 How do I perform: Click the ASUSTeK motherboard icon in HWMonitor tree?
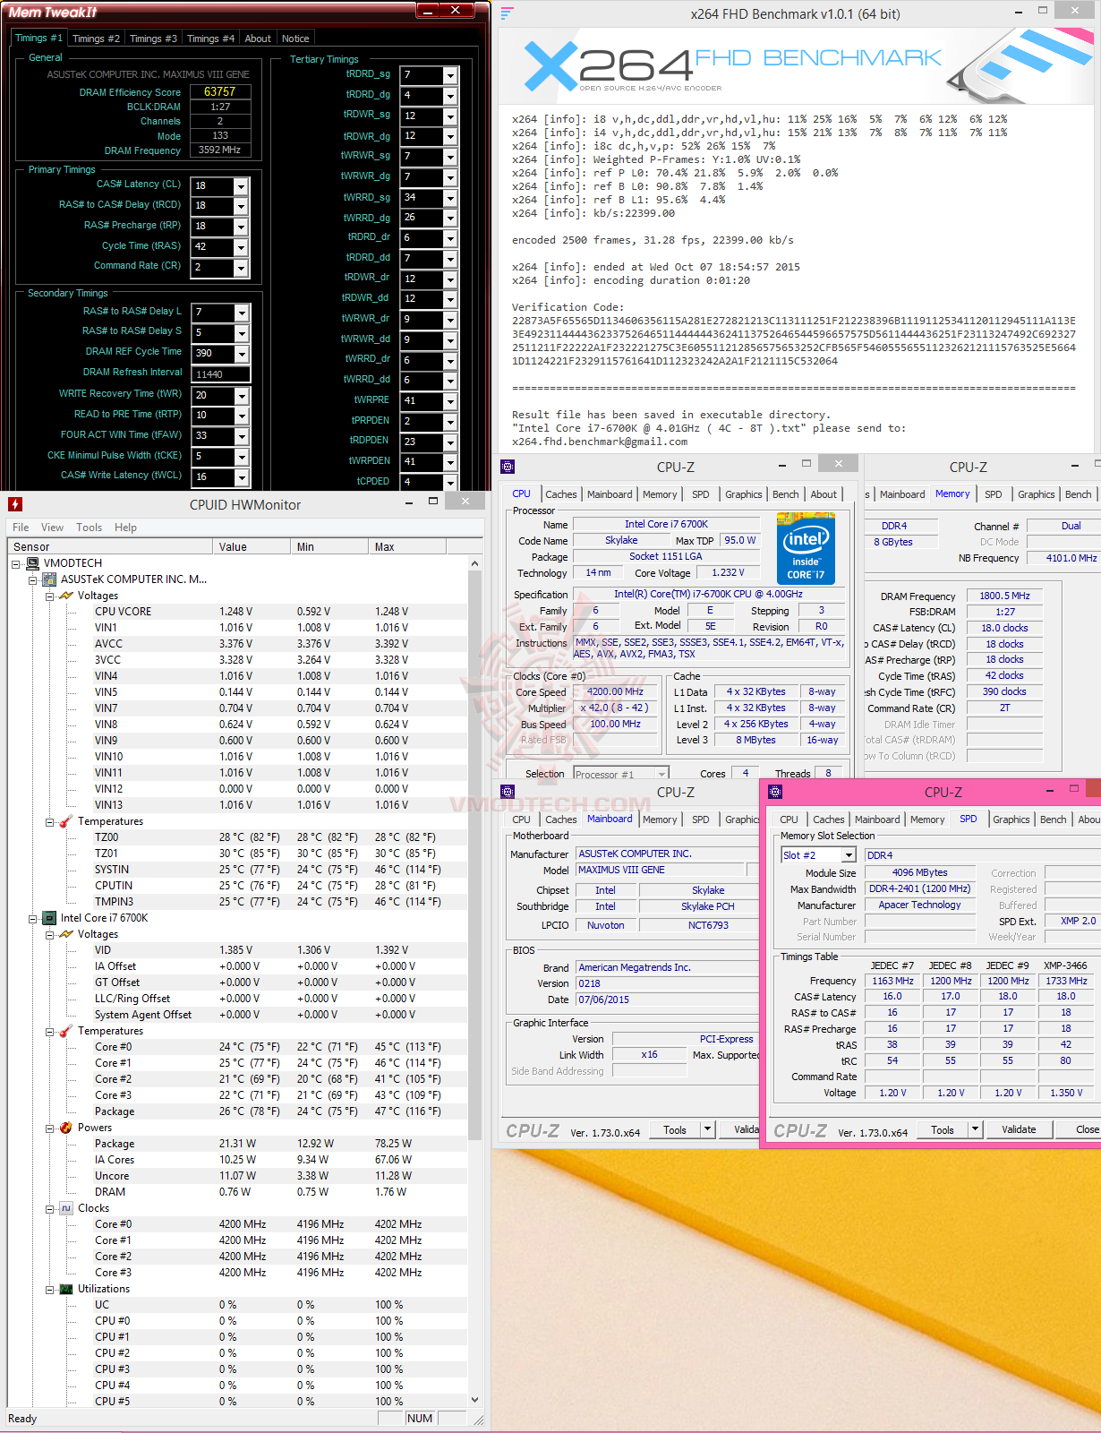50,579
